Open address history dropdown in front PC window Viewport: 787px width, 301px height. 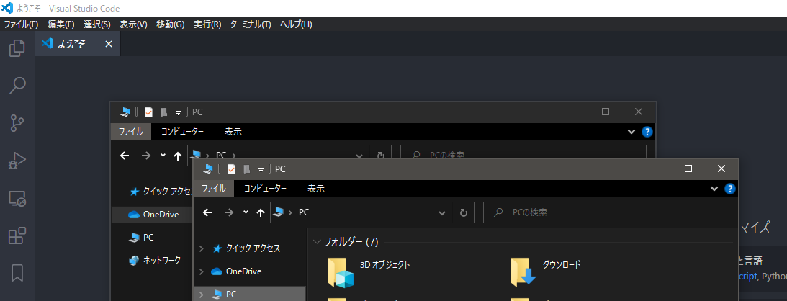click(x=441, y=212)
